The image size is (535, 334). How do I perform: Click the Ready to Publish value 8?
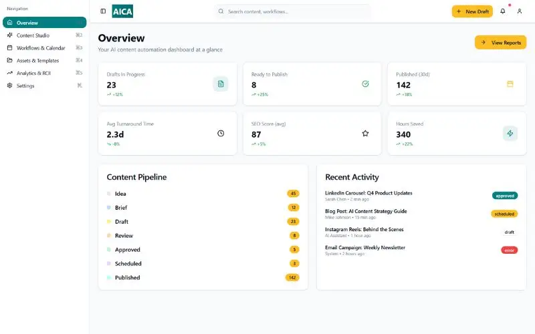pyautogui.click(x=254, y=85)
